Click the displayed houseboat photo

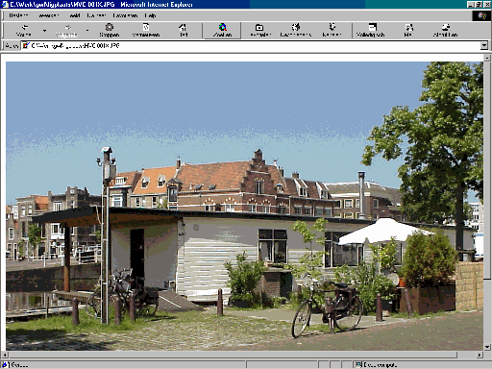coord(244,206)
